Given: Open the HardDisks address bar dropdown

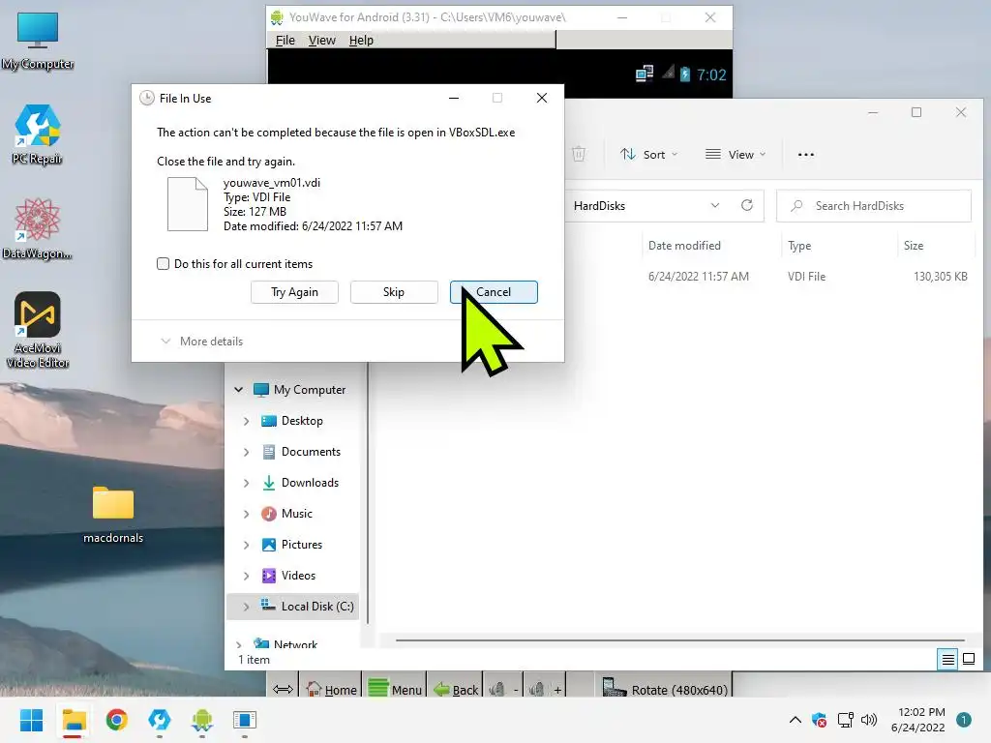Looking at the screenshot, I should [x=715, y=205].
